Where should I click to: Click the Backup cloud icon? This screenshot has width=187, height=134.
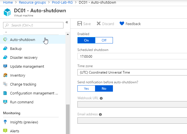click(5, 48)
